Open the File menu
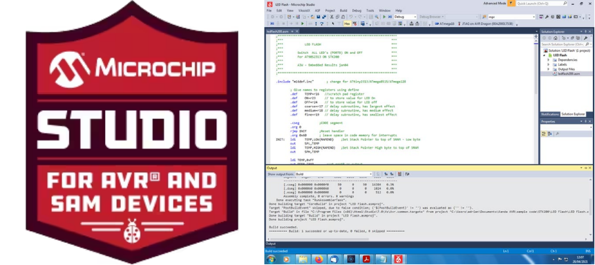Viewport: 595px width, 265px height. [269, 10]
